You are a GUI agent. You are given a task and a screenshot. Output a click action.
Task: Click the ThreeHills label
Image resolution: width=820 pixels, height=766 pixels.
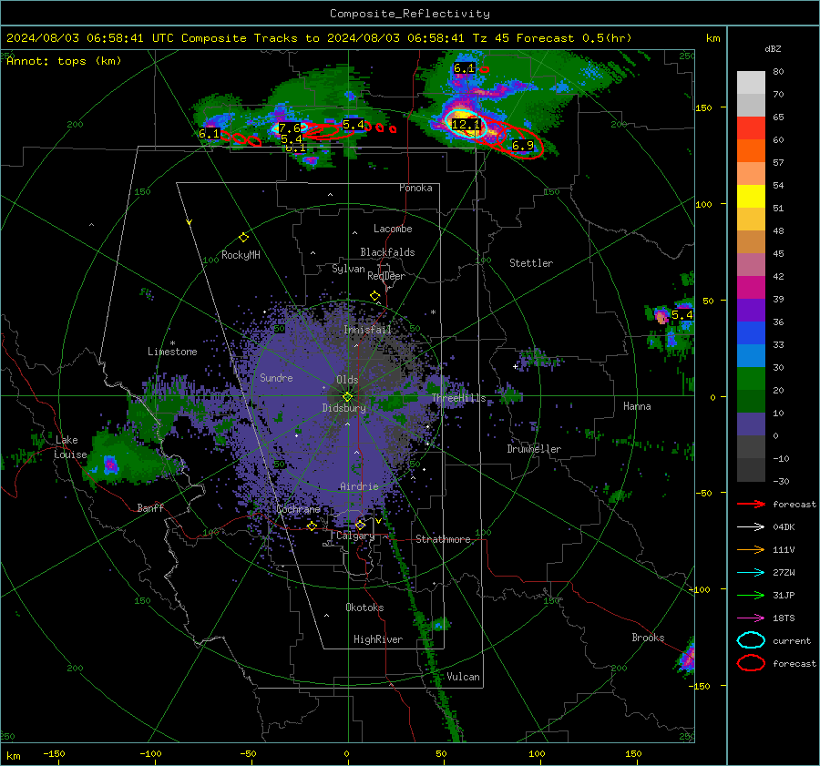(x=458, y=398)
